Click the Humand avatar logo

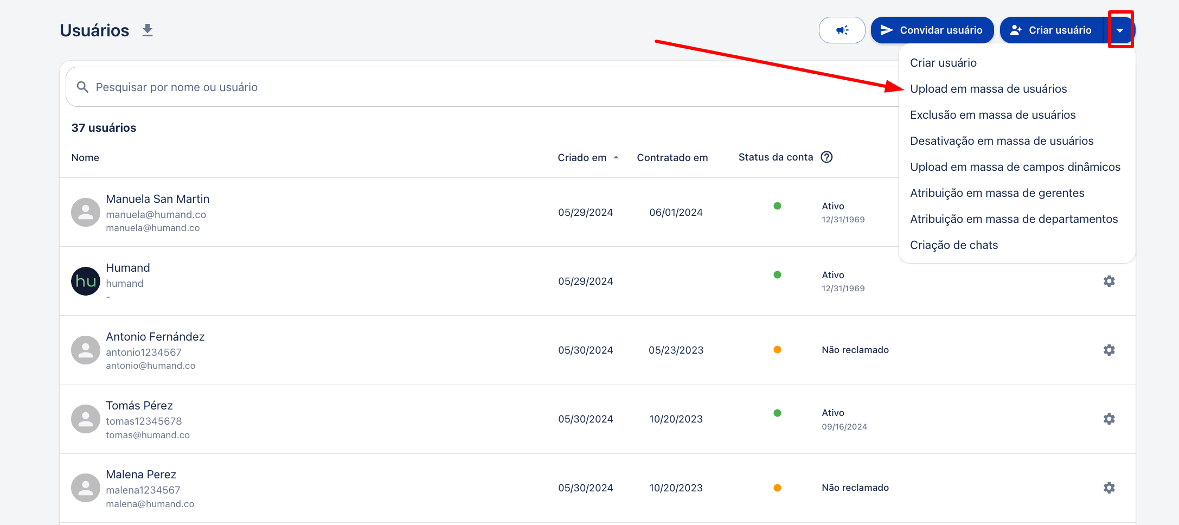click(x=86, y=281)
